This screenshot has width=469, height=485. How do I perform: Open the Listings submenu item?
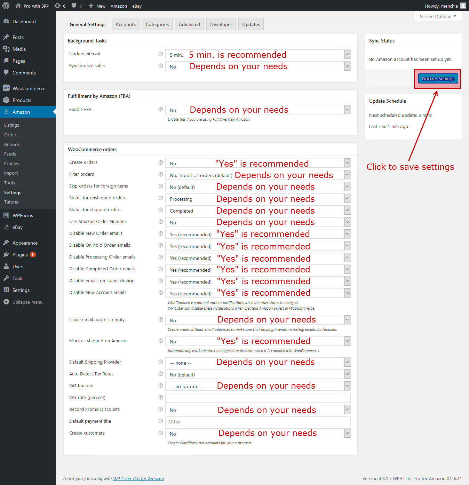(x=11, y=125)
